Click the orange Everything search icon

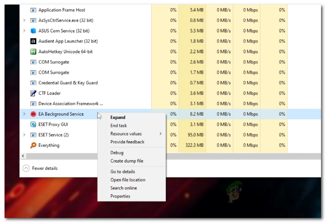tap(33, 145)
